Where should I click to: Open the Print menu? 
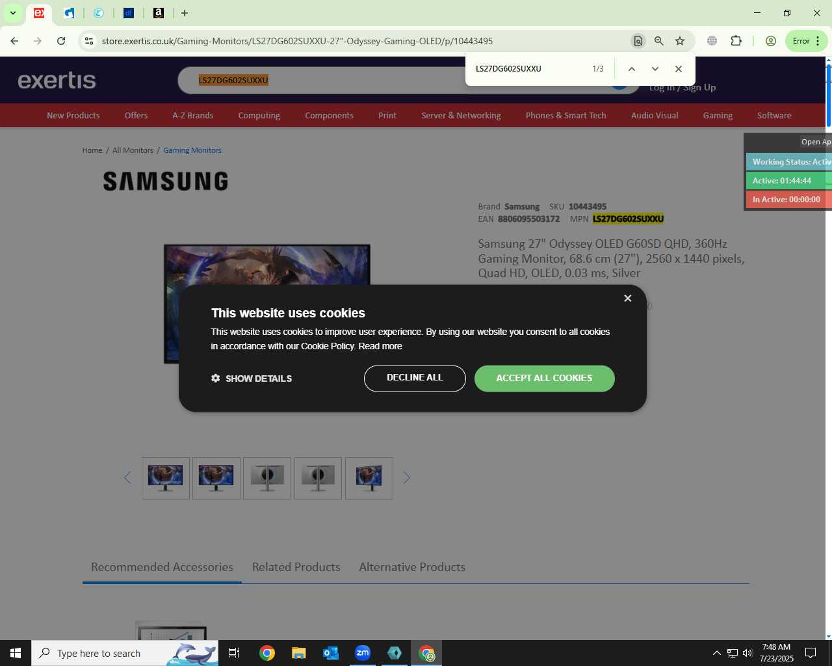pos(387,115)
